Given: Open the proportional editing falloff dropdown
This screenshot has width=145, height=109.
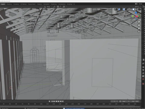Looking at the screenshot, I should 67,7.
